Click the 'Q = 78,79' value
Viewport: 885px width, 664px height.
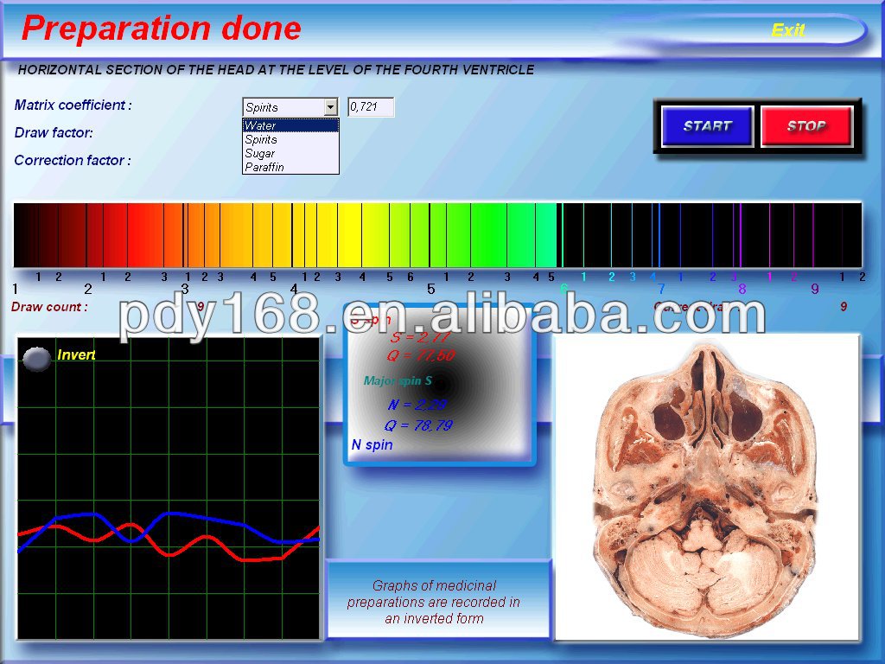click(x=418, y=425)
